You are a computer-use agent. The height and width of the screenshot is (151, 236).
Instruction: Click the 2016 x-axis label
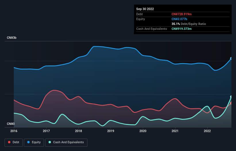[x=14, y=131]
